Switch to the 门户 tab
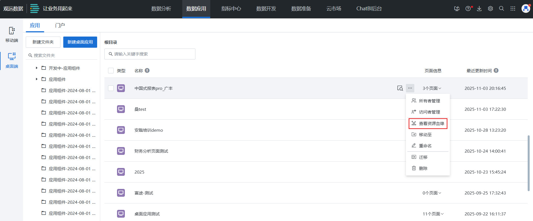 tap(60, 25)
